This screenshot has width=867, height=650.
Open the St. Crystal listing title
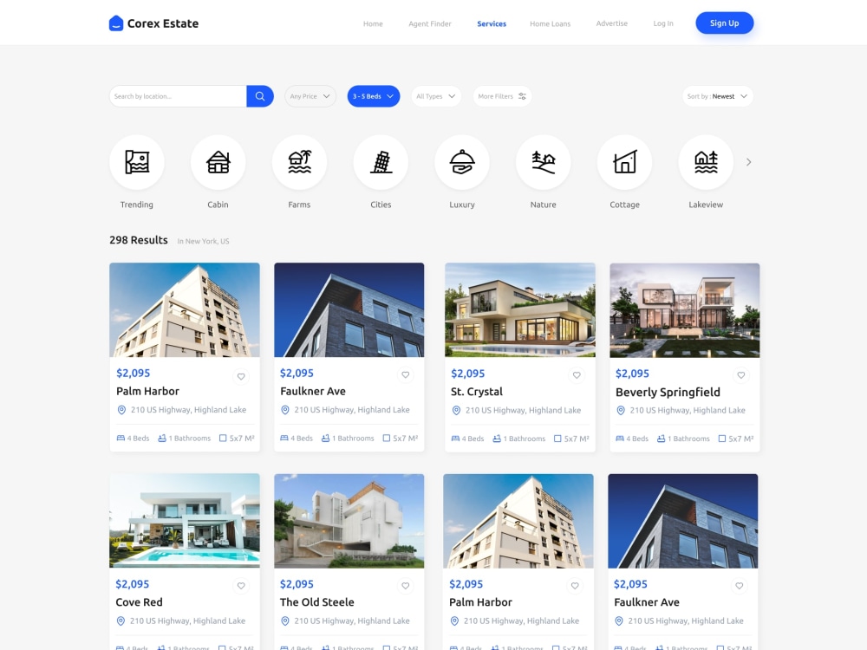pyautogui.click(x=477, y=392)
